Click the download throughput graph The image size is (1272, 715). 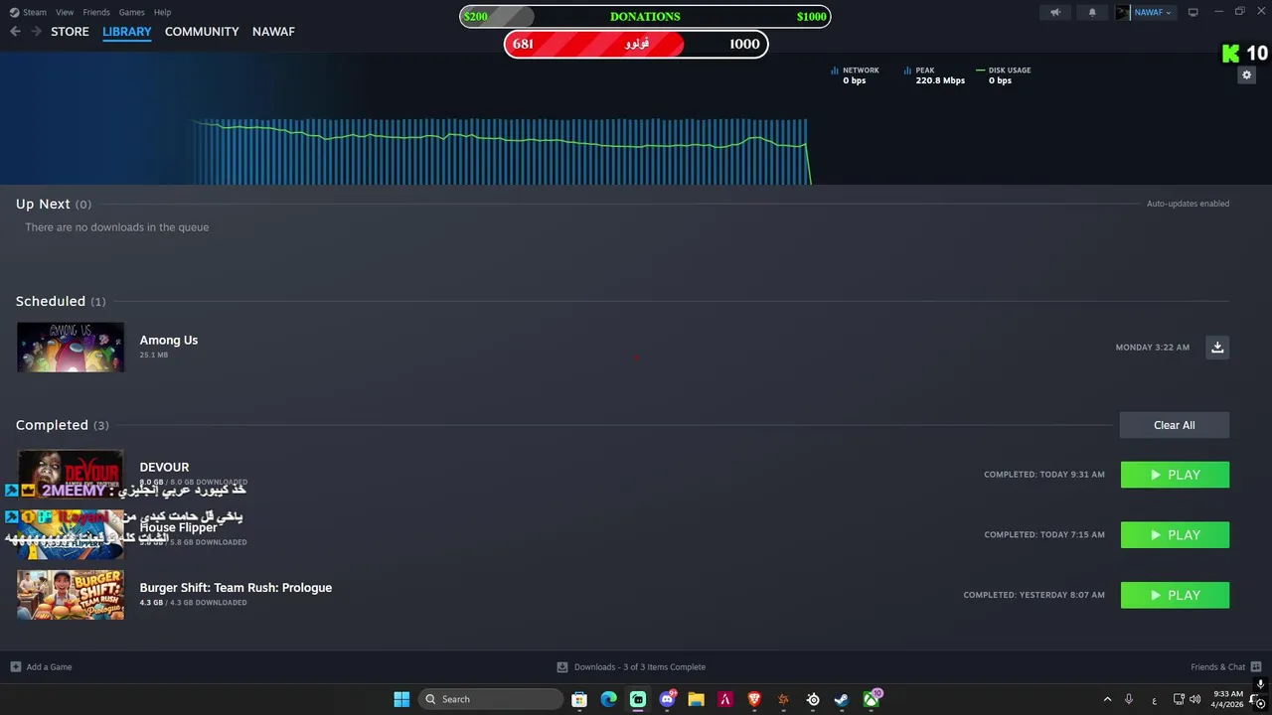point(502,151)
